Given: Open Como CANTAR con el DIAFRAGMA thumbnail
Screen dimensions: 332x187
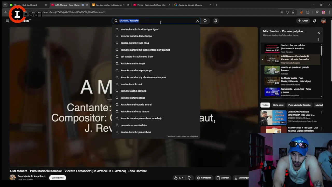Looking at the screenshot, I should (273, 117).
